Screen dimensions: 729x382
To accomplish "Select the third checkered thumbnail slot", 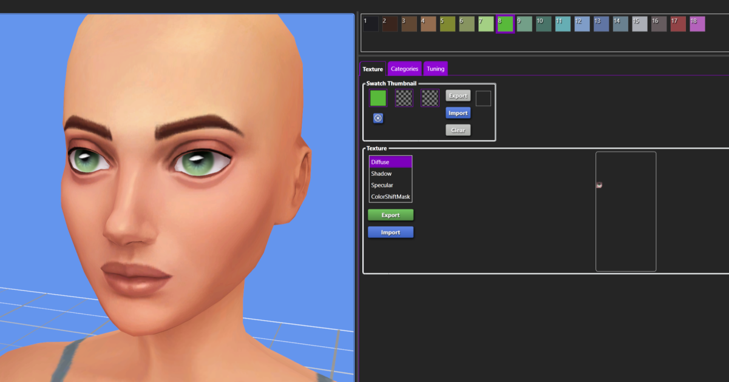I will click(x=430, y=98).
